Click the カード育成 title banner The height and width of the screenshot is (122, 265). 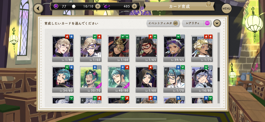tap(180, 6)
